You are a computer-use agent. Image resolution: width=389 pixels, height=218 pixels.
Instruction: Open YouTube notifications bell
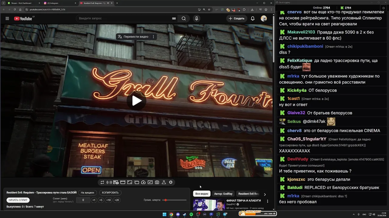pos(253,18)
